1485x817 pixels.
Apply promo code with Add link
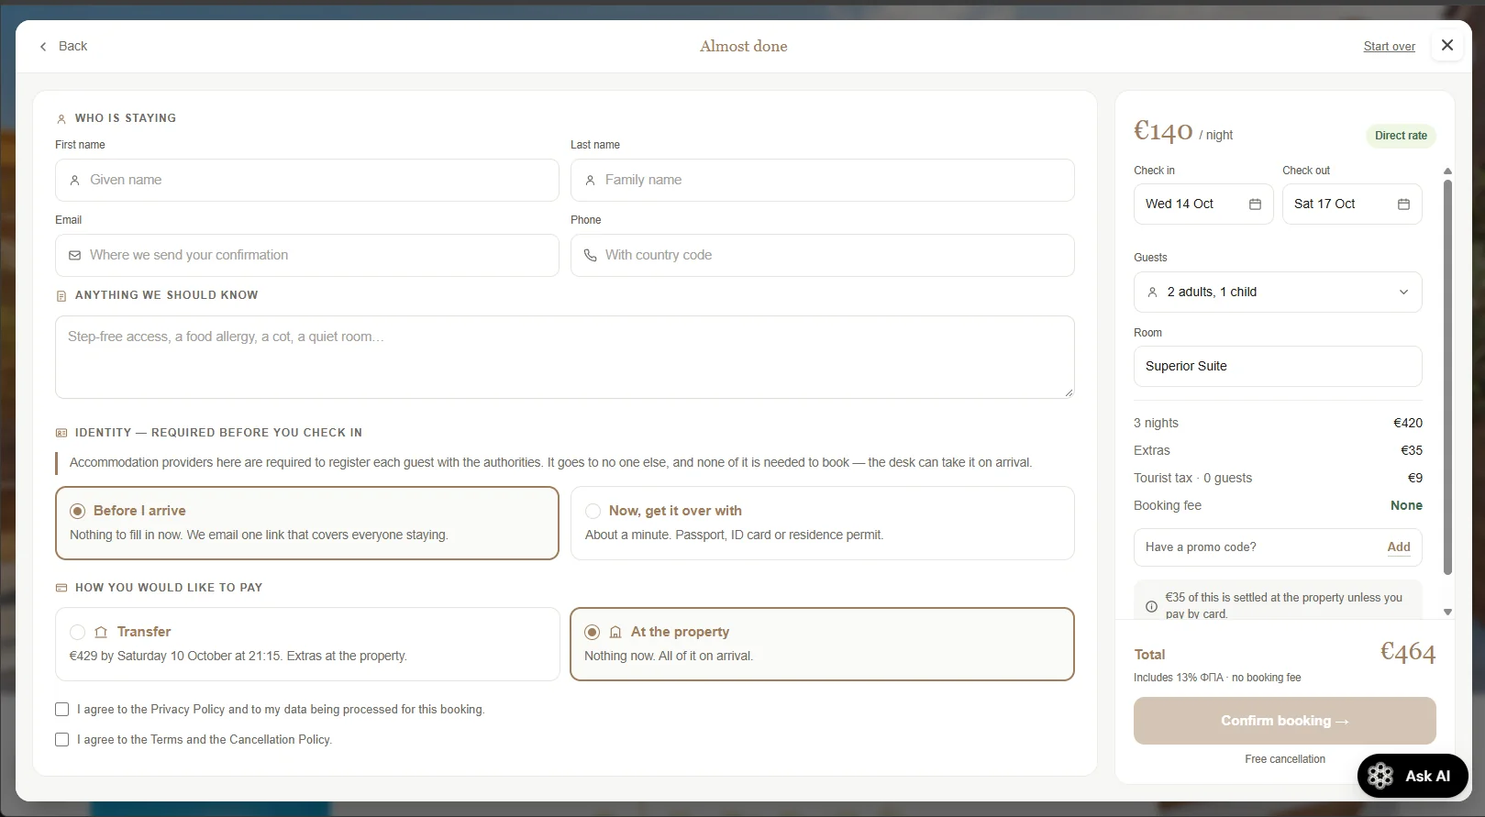[x=1399, y=547]
